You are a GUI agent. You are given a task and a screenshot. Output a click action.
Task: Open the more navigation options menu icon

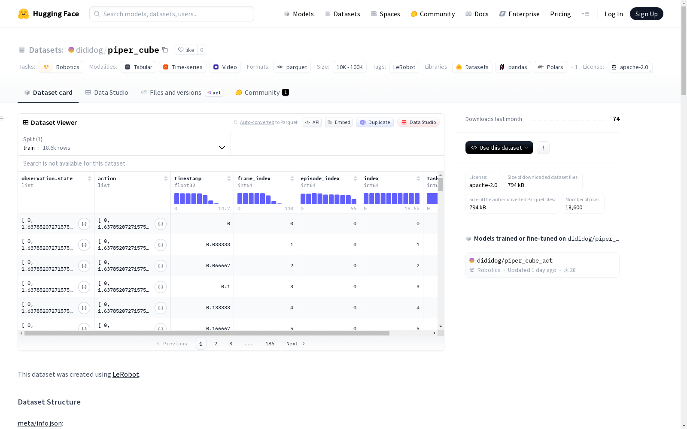pyautogui.click(x=585, y=14)
